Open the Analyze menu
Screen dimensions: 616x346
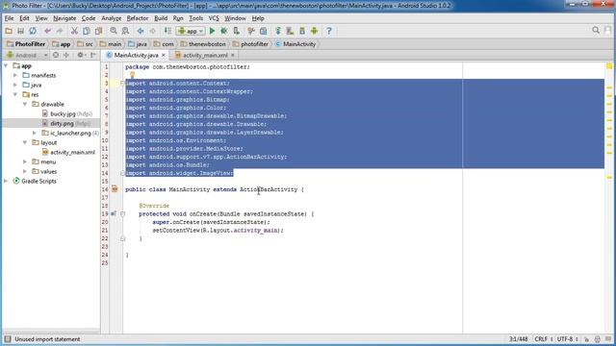pyautogui.click(x=112, y=18)
